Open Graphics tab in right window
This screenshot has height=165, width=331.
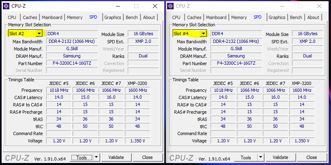click(277, 17)
